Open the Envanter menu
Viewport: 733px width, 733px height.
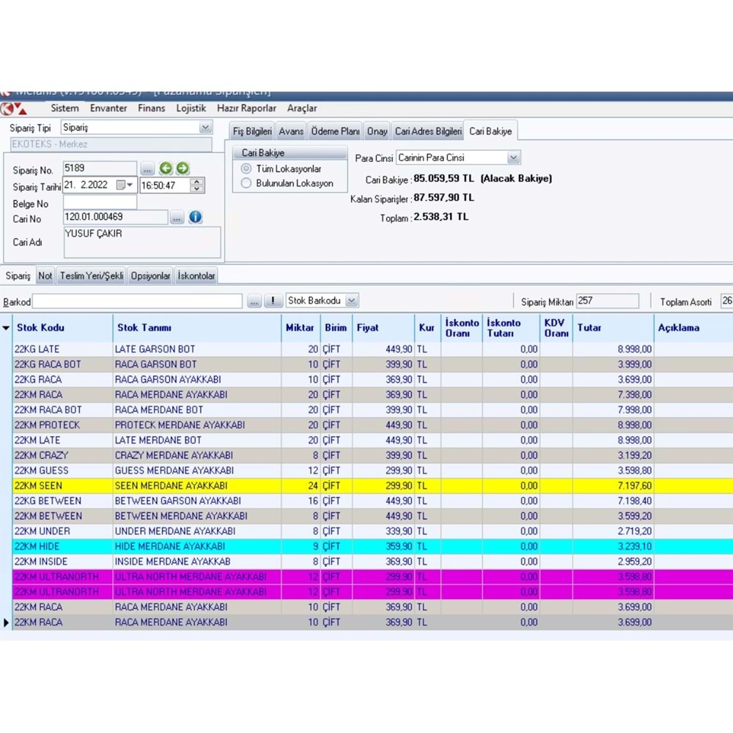(108, 108)
